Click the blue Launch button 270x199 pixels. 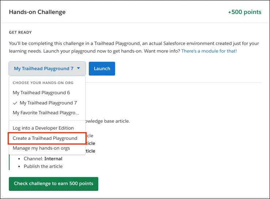point(102,69)
